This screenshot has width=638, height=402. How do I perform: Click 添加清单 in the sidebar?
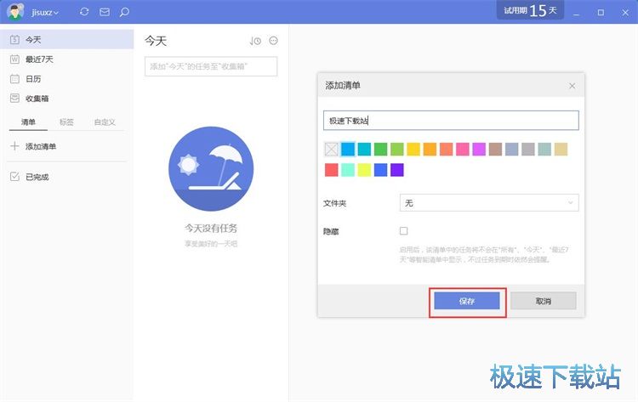(x=40, y=146)
